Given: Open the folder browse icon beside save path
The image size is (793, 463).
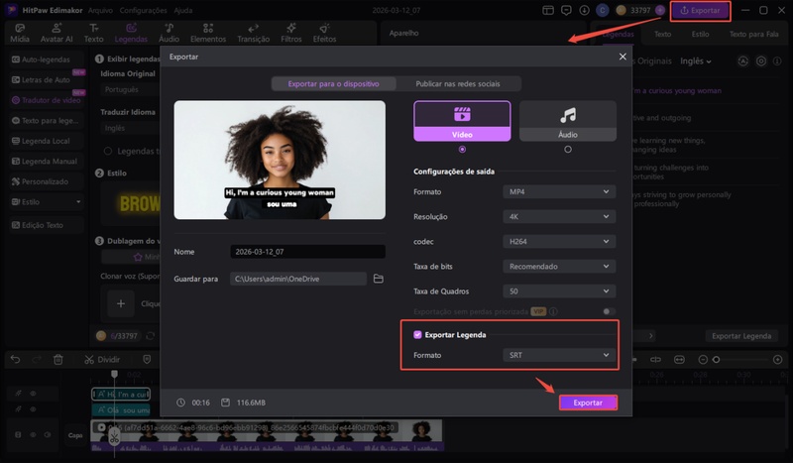Looking at the screenshot, I should coord(378,280).
